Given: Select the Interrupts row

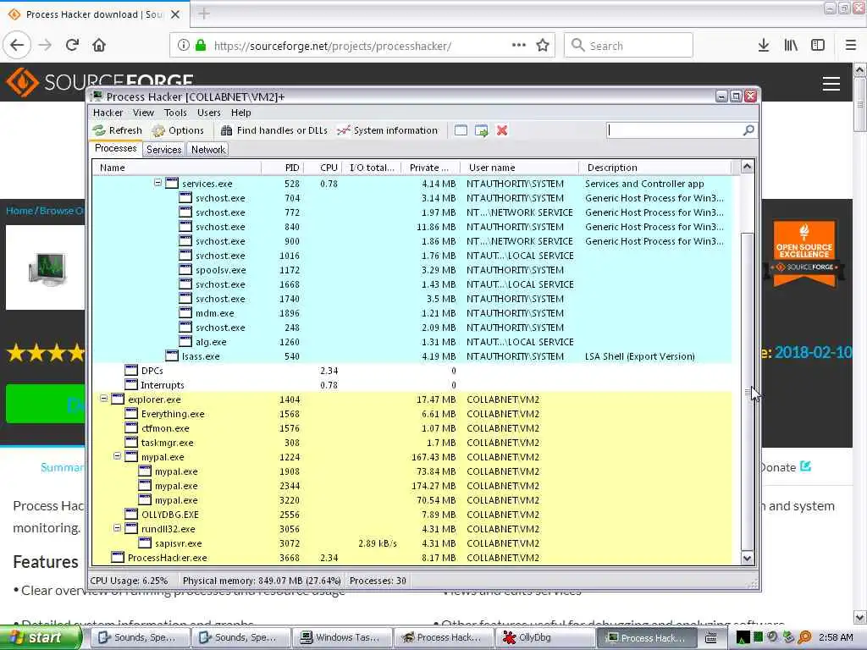Looking at the screenshot, I should coord(412,385).
